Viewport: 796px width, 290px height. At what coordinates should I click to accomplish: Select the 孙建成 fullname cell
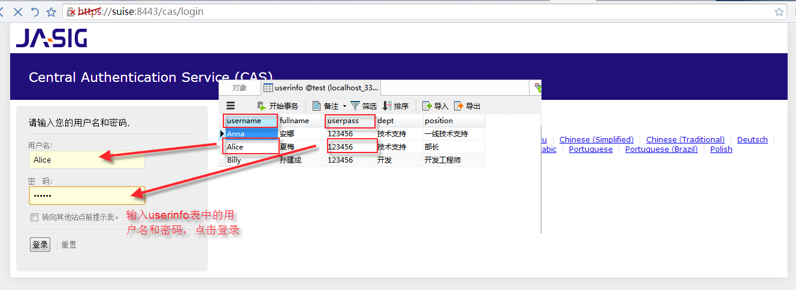coord(302,160)
